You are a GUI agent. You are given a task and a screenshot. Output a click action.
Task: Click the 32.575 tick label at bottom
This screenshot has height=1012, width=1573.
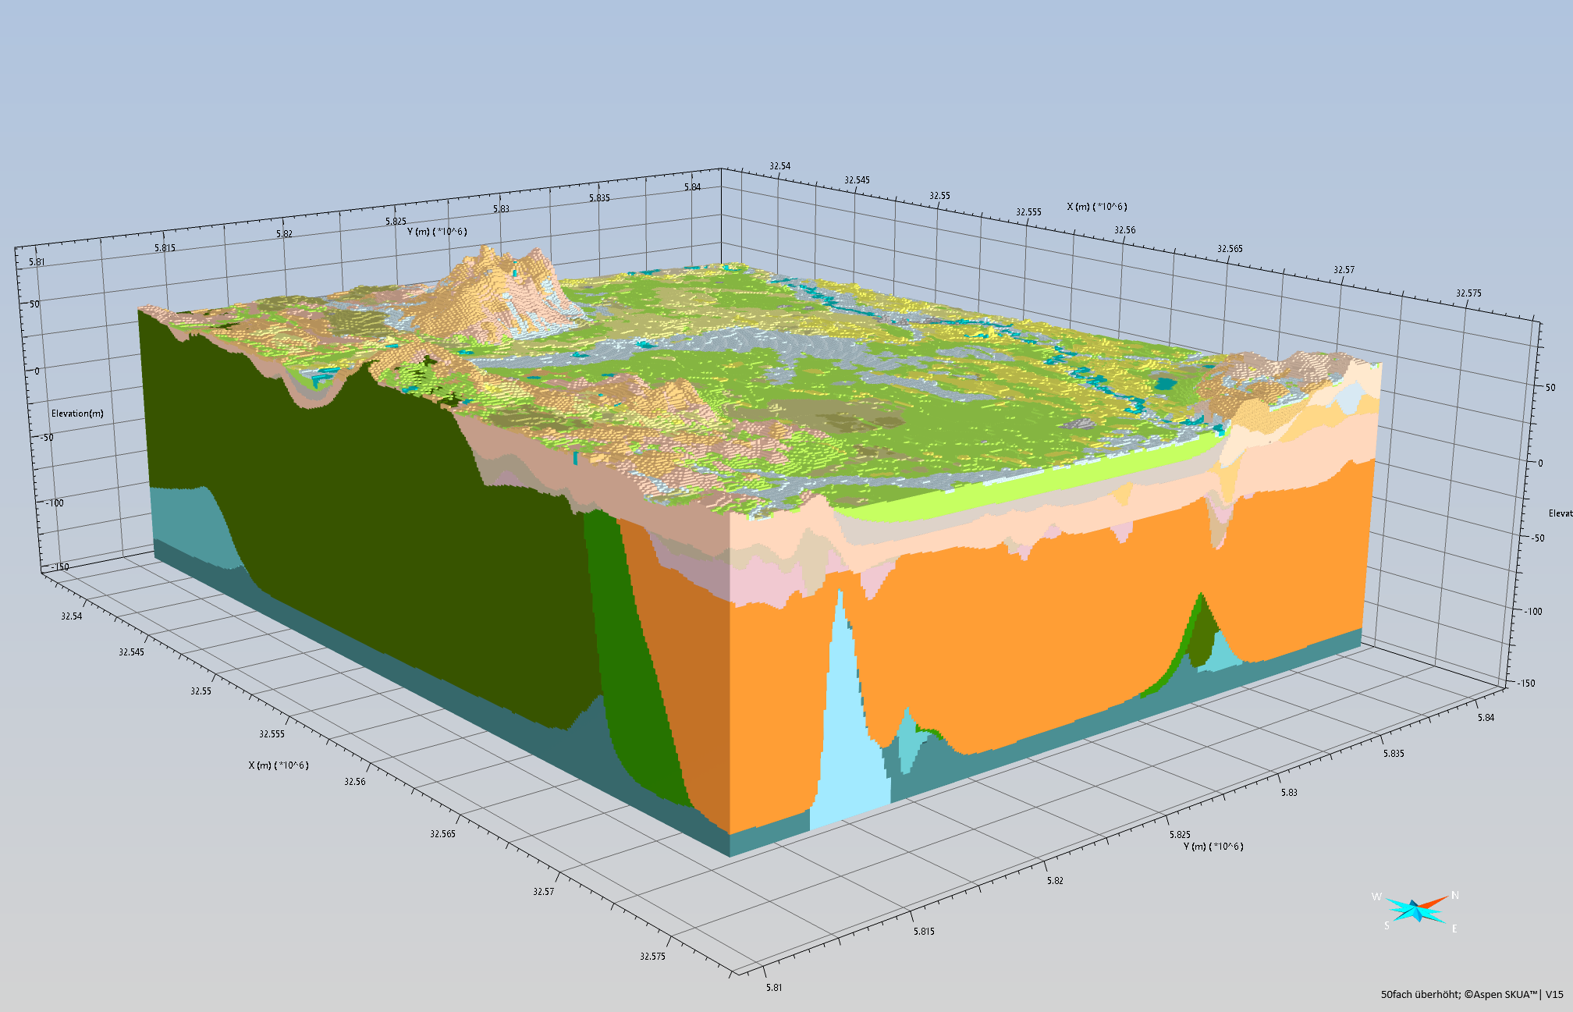(x=652, y=957)
